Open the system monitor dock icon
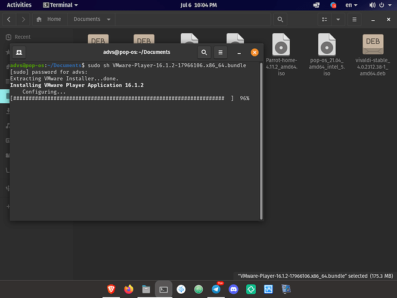This screenshot has width=397, height=298. click(268, 289)
